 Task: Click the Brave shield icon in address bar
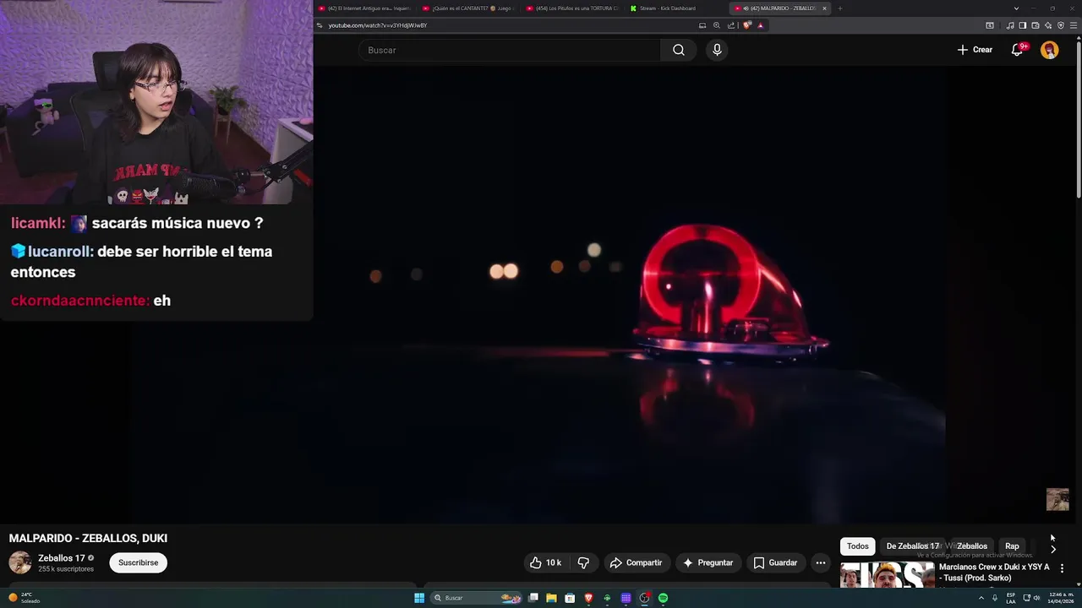pos(747,25)
